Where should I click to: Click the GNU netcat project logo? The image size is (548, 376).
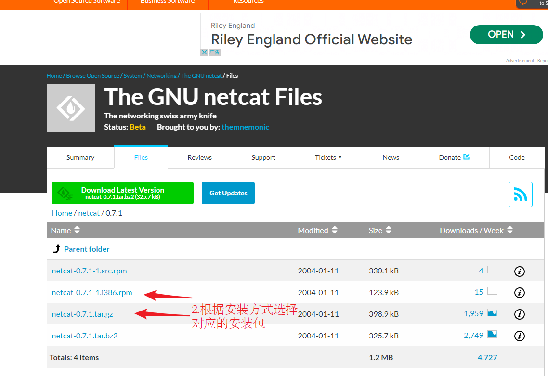pyautogui.click(x=71, y=108)
